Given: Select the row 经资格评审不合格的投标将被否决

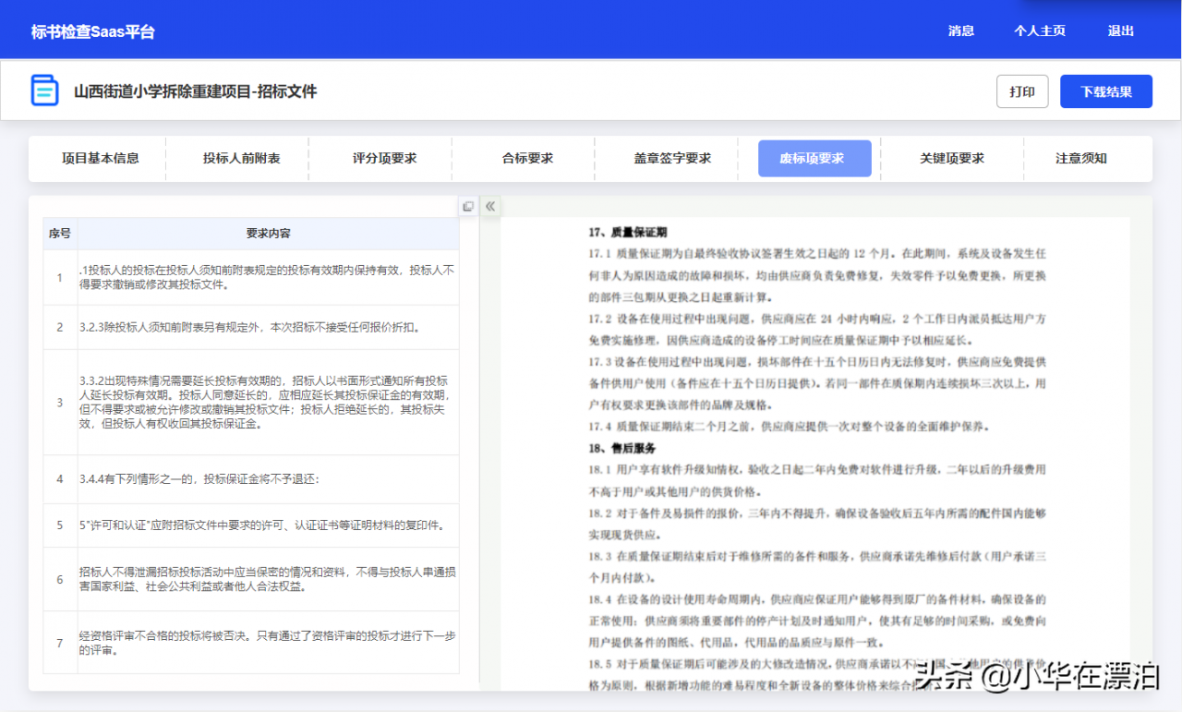Looking at the screenshot, I should pyautogui.click(x=251, y=643).
